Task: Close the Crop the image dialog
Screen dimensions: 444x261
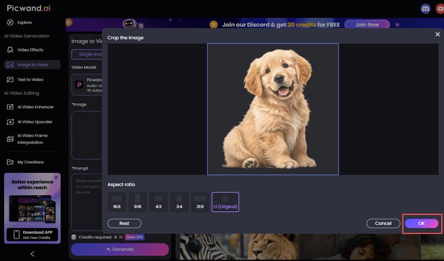Action: point(437,34)
